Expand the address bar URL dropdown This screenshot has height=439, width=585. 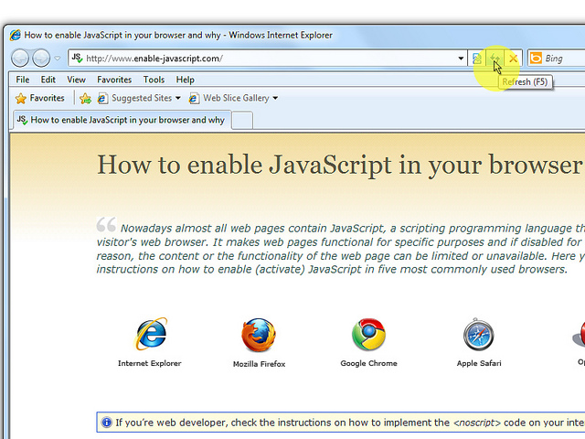tap(462, 59)
